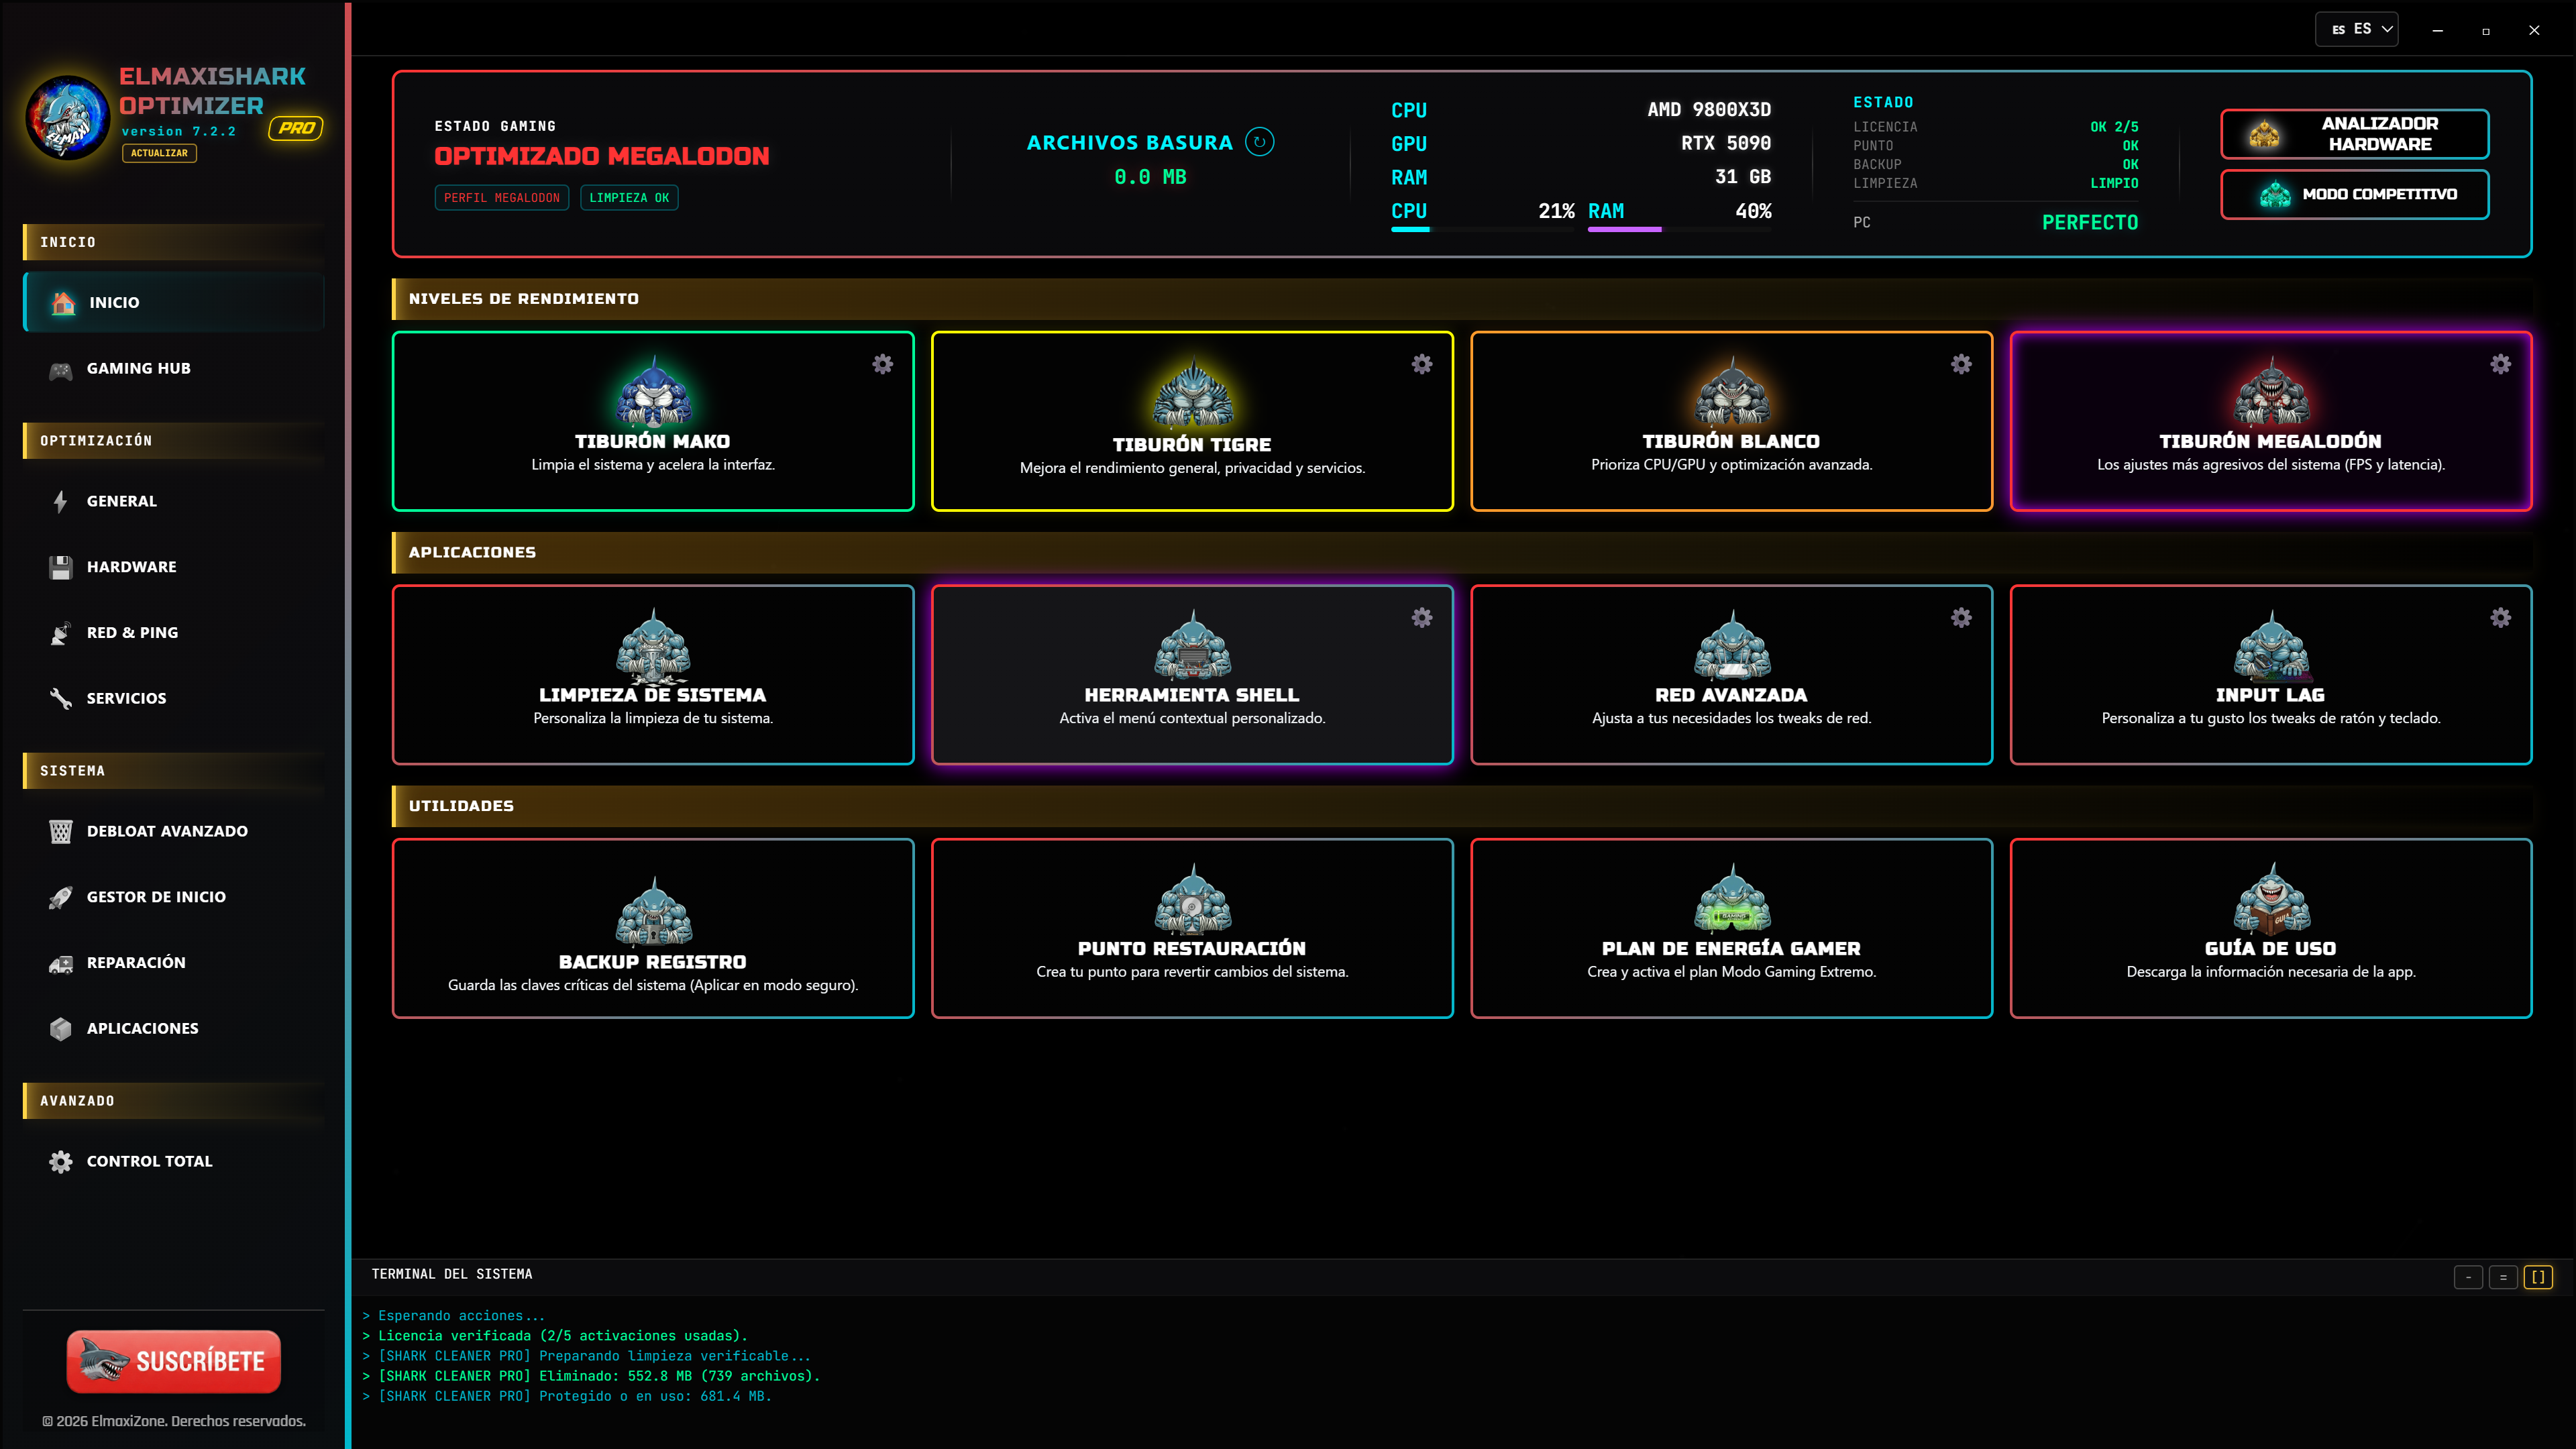The image size is (2576, 1449).
Task: Click the Punto Restauración shark icon
Action: click(1192, 899)
